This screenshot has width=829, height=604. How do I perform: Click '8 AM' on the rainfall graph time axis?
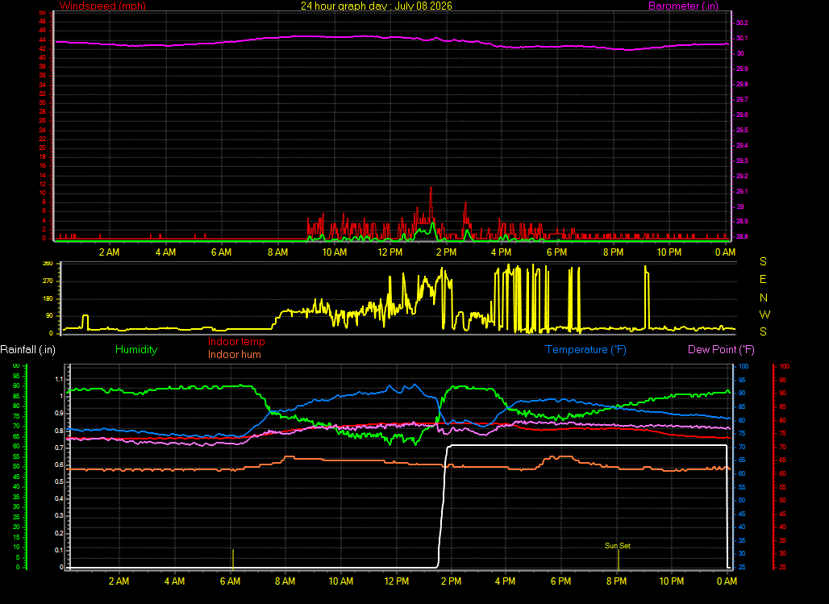point(285,581)
